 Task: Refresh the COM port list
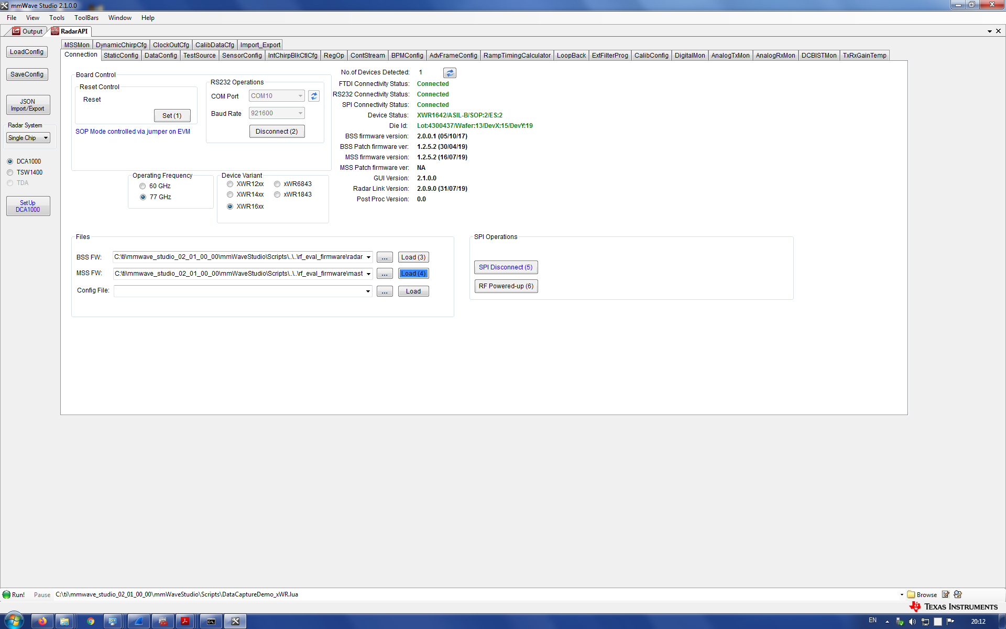[x=313, y=96]
